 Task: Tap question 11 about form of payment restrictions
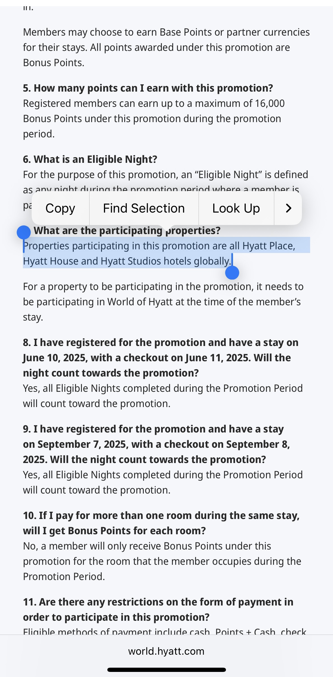[158, 610]
